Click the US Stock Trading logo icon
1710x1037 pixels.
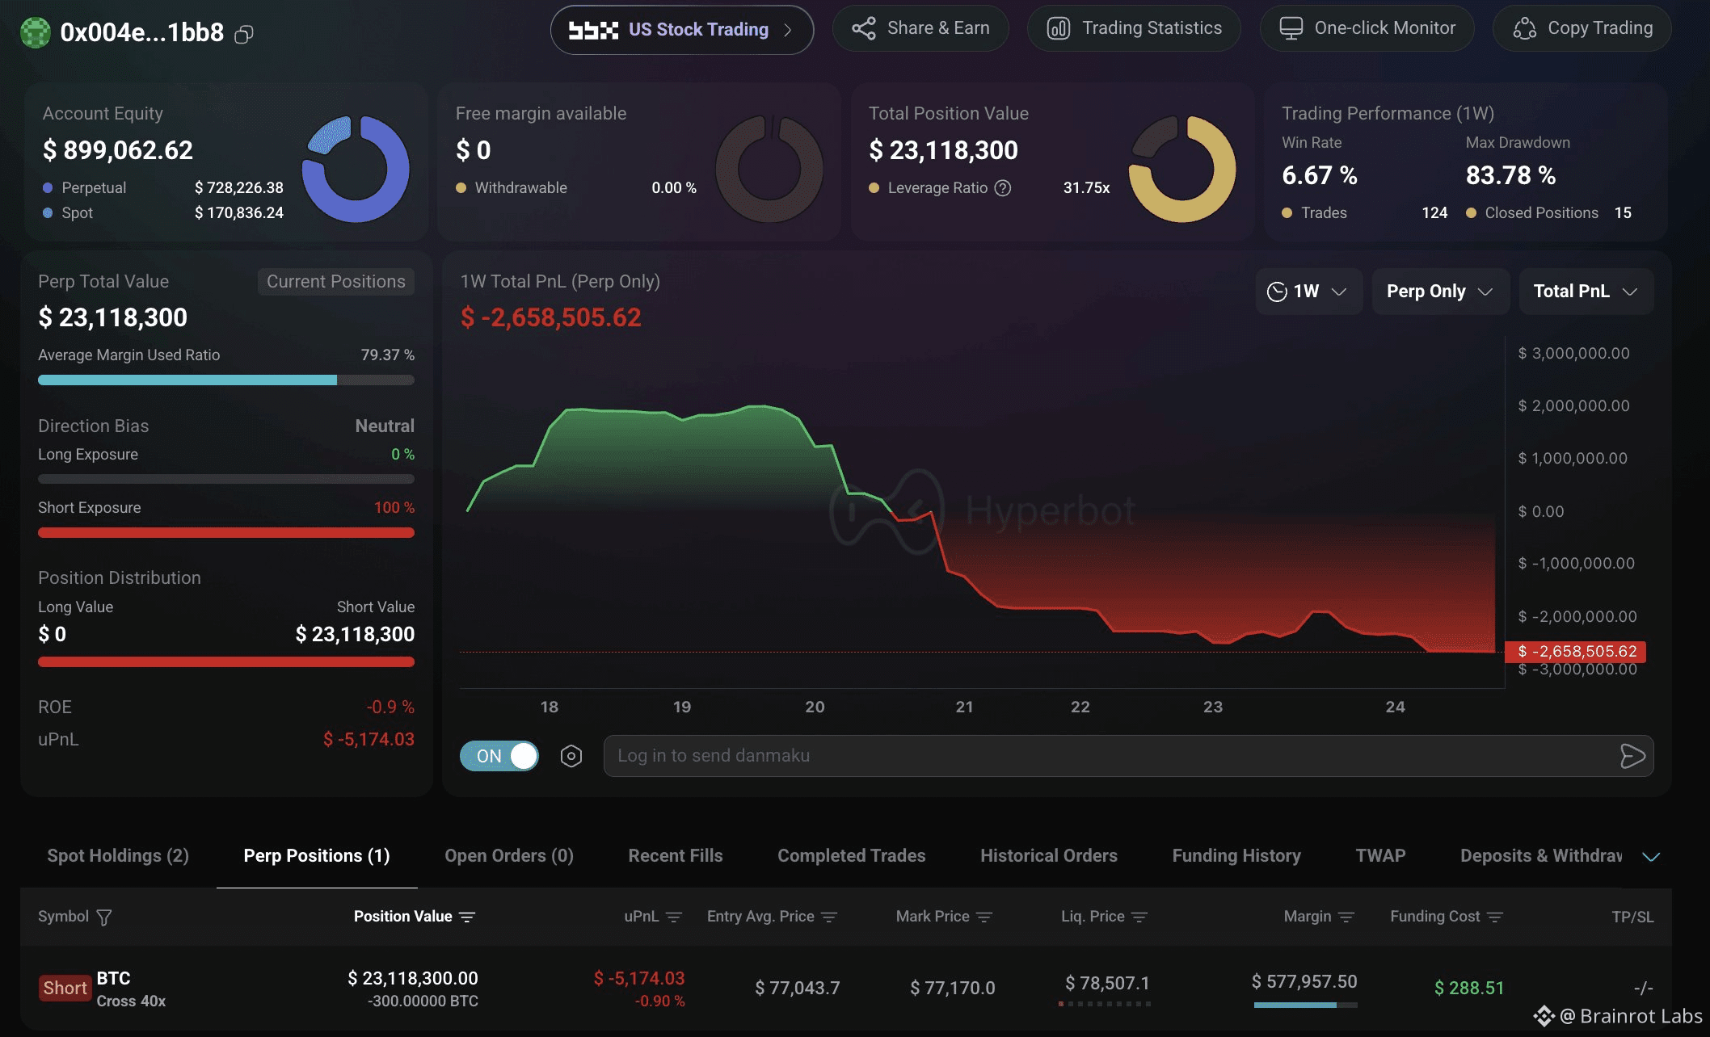(593, 30)
